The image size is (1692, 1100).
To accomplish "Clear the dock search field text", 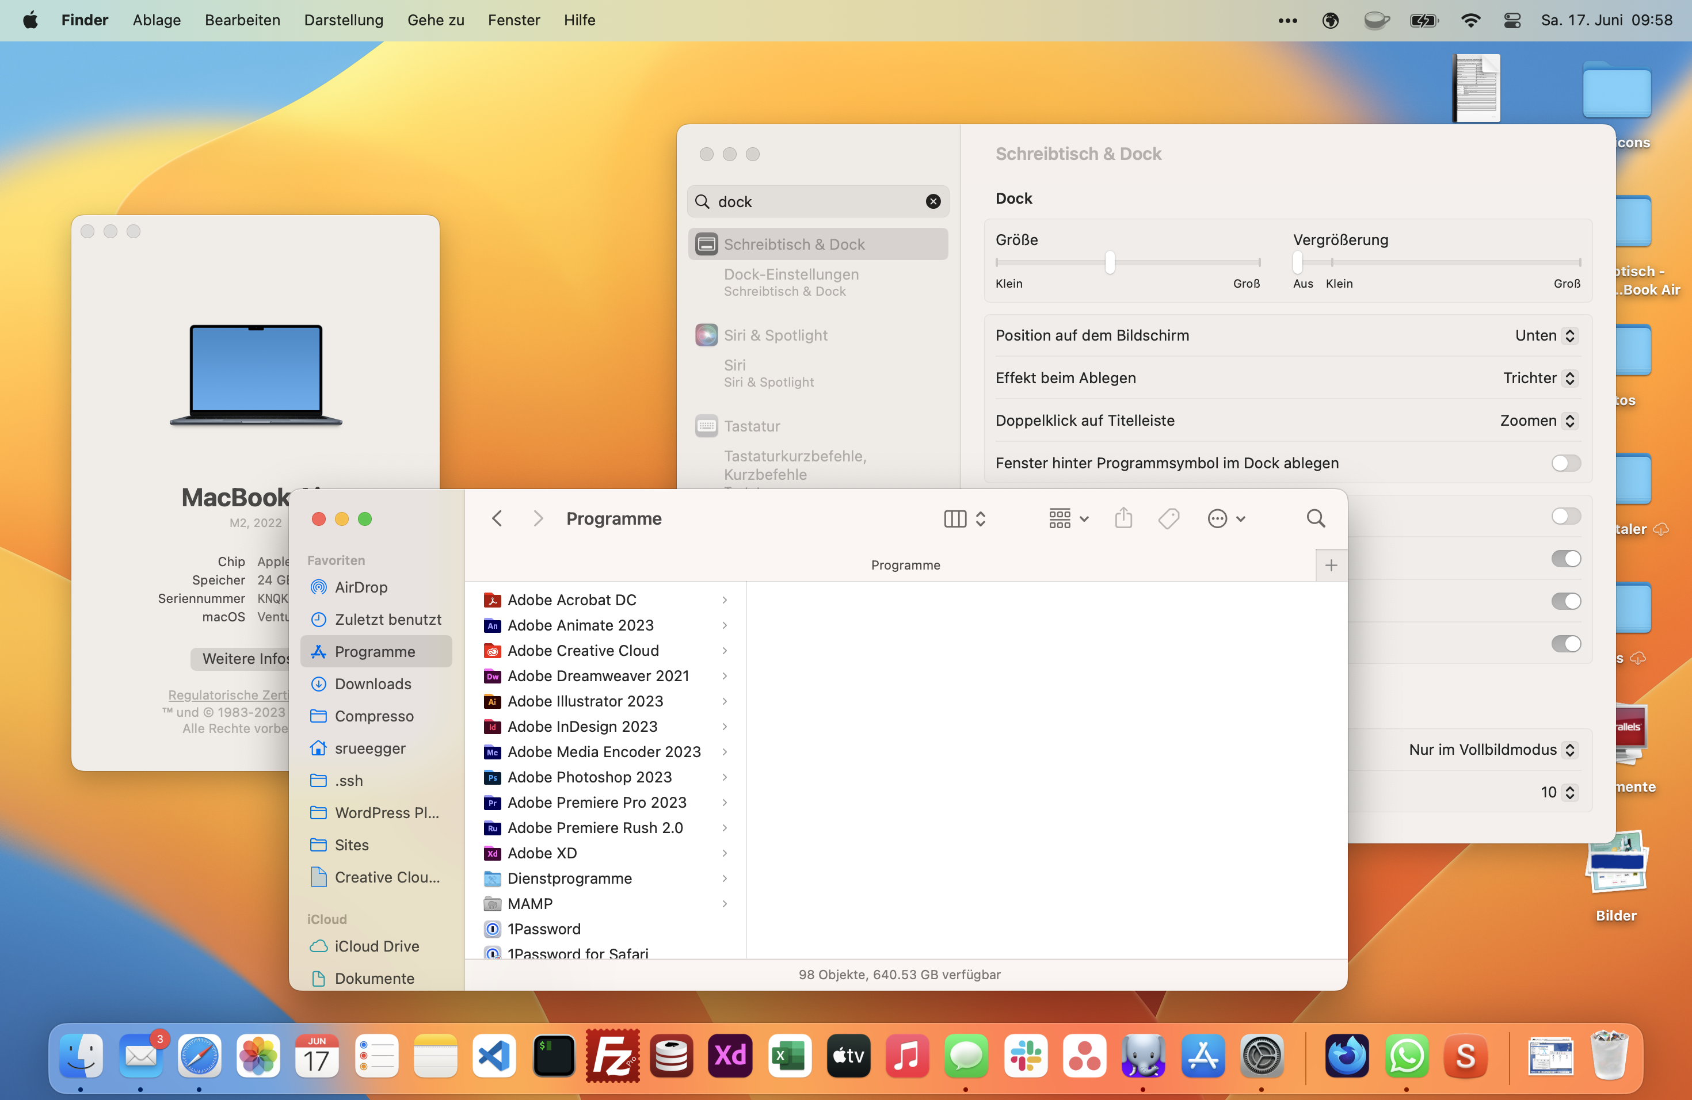I will click(x=933, y=202).
